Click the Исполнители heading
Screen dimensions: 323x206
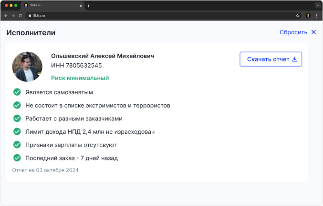point(31,33)
